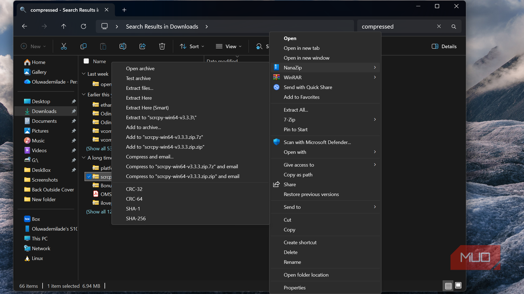Clear the 'compressed' search text
The image size is (524, 294).
(x=439, y=26)
